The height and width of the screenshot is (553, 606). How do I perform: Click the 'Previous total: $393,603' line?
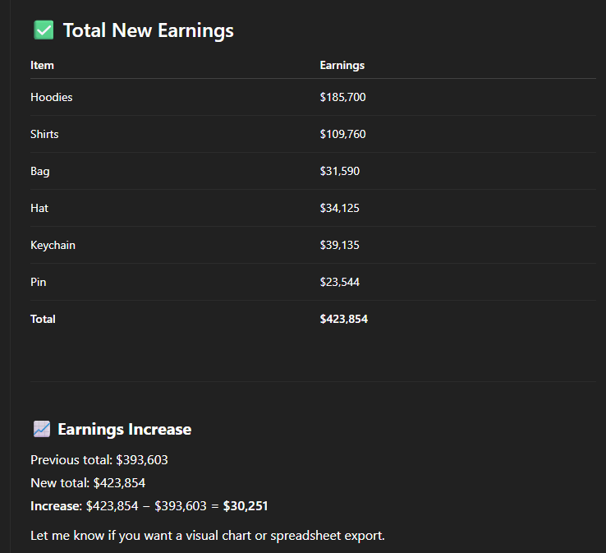(x=99, y=460)
